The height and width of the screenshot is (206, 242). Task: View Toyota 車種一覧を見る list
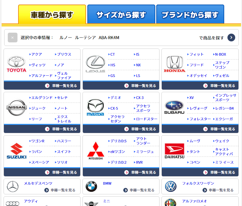click(42, 86)
